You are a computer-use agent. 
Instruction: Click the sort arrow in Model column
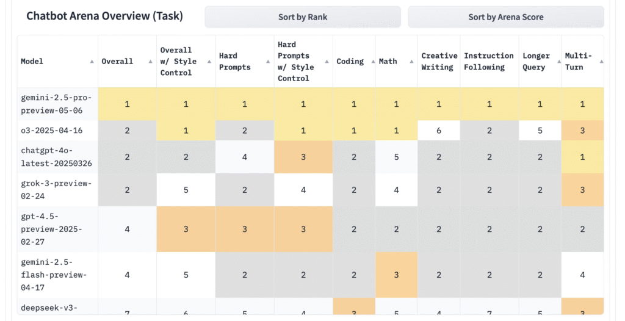click(x=92, y=61)
